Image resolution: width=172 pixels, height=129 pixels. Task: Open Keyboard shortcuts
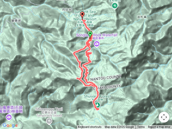(90, 127)
